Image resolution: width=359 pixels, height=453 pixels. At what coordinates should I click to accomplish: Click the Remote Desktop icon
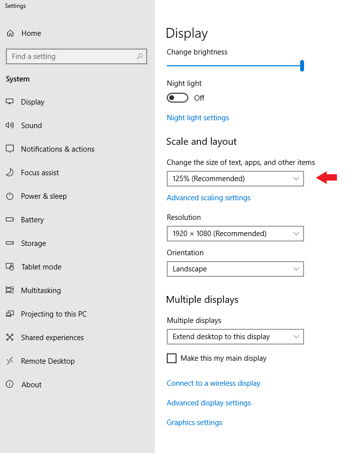10,361
